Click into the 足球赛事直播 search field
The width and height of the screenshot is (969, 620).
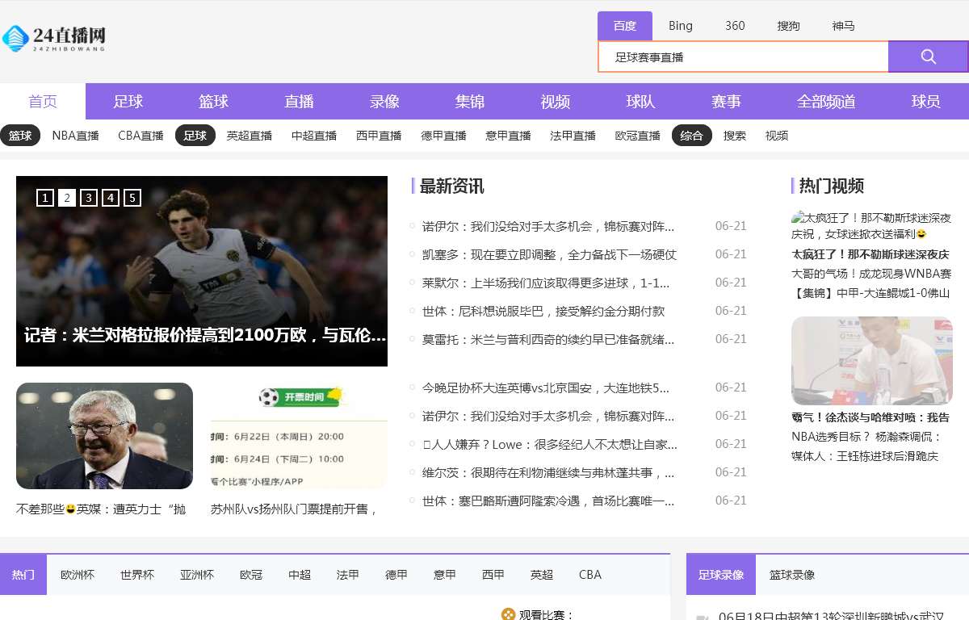coord(743,57)
